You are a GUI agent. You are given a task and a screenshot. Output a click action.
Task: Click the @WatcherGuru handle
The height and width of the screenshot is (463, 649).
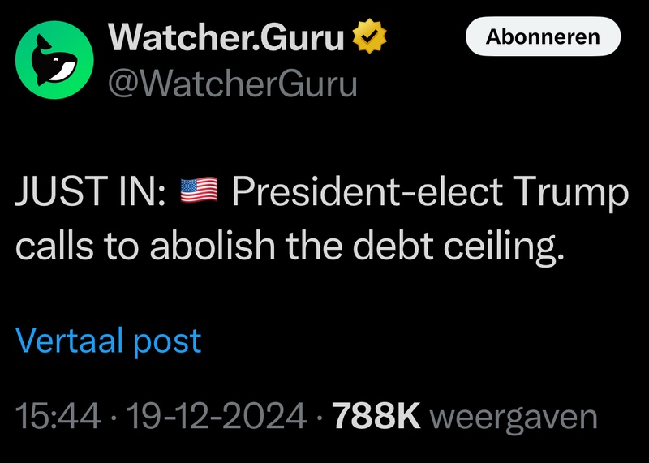233,82
